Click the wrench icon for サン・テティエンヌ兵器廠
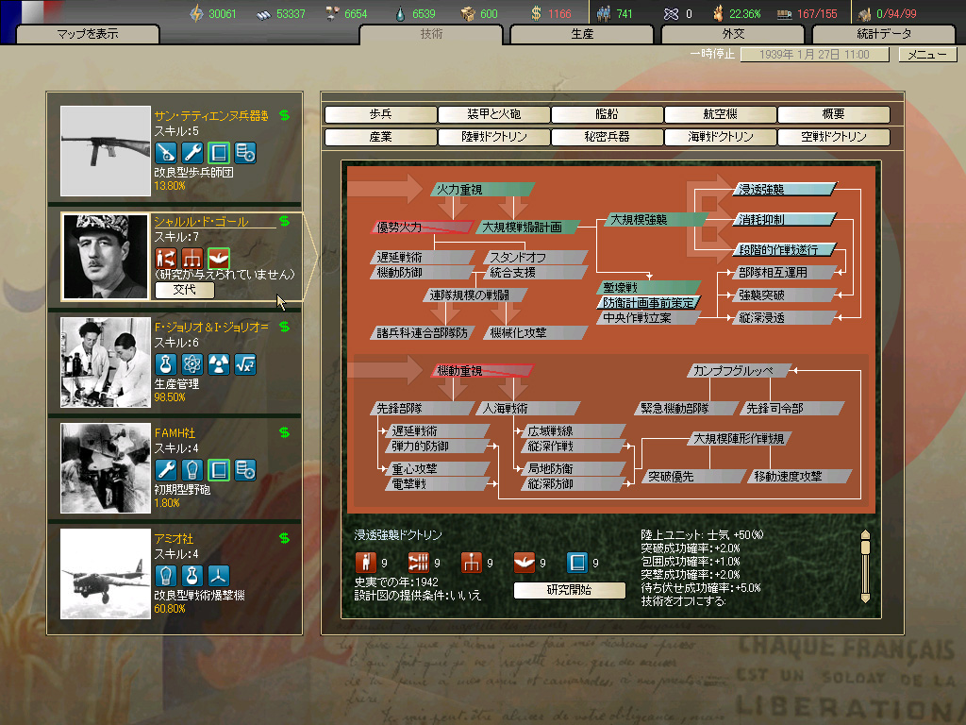The width and height of the screenshot is (966, 725). click(x=192, y=152)
